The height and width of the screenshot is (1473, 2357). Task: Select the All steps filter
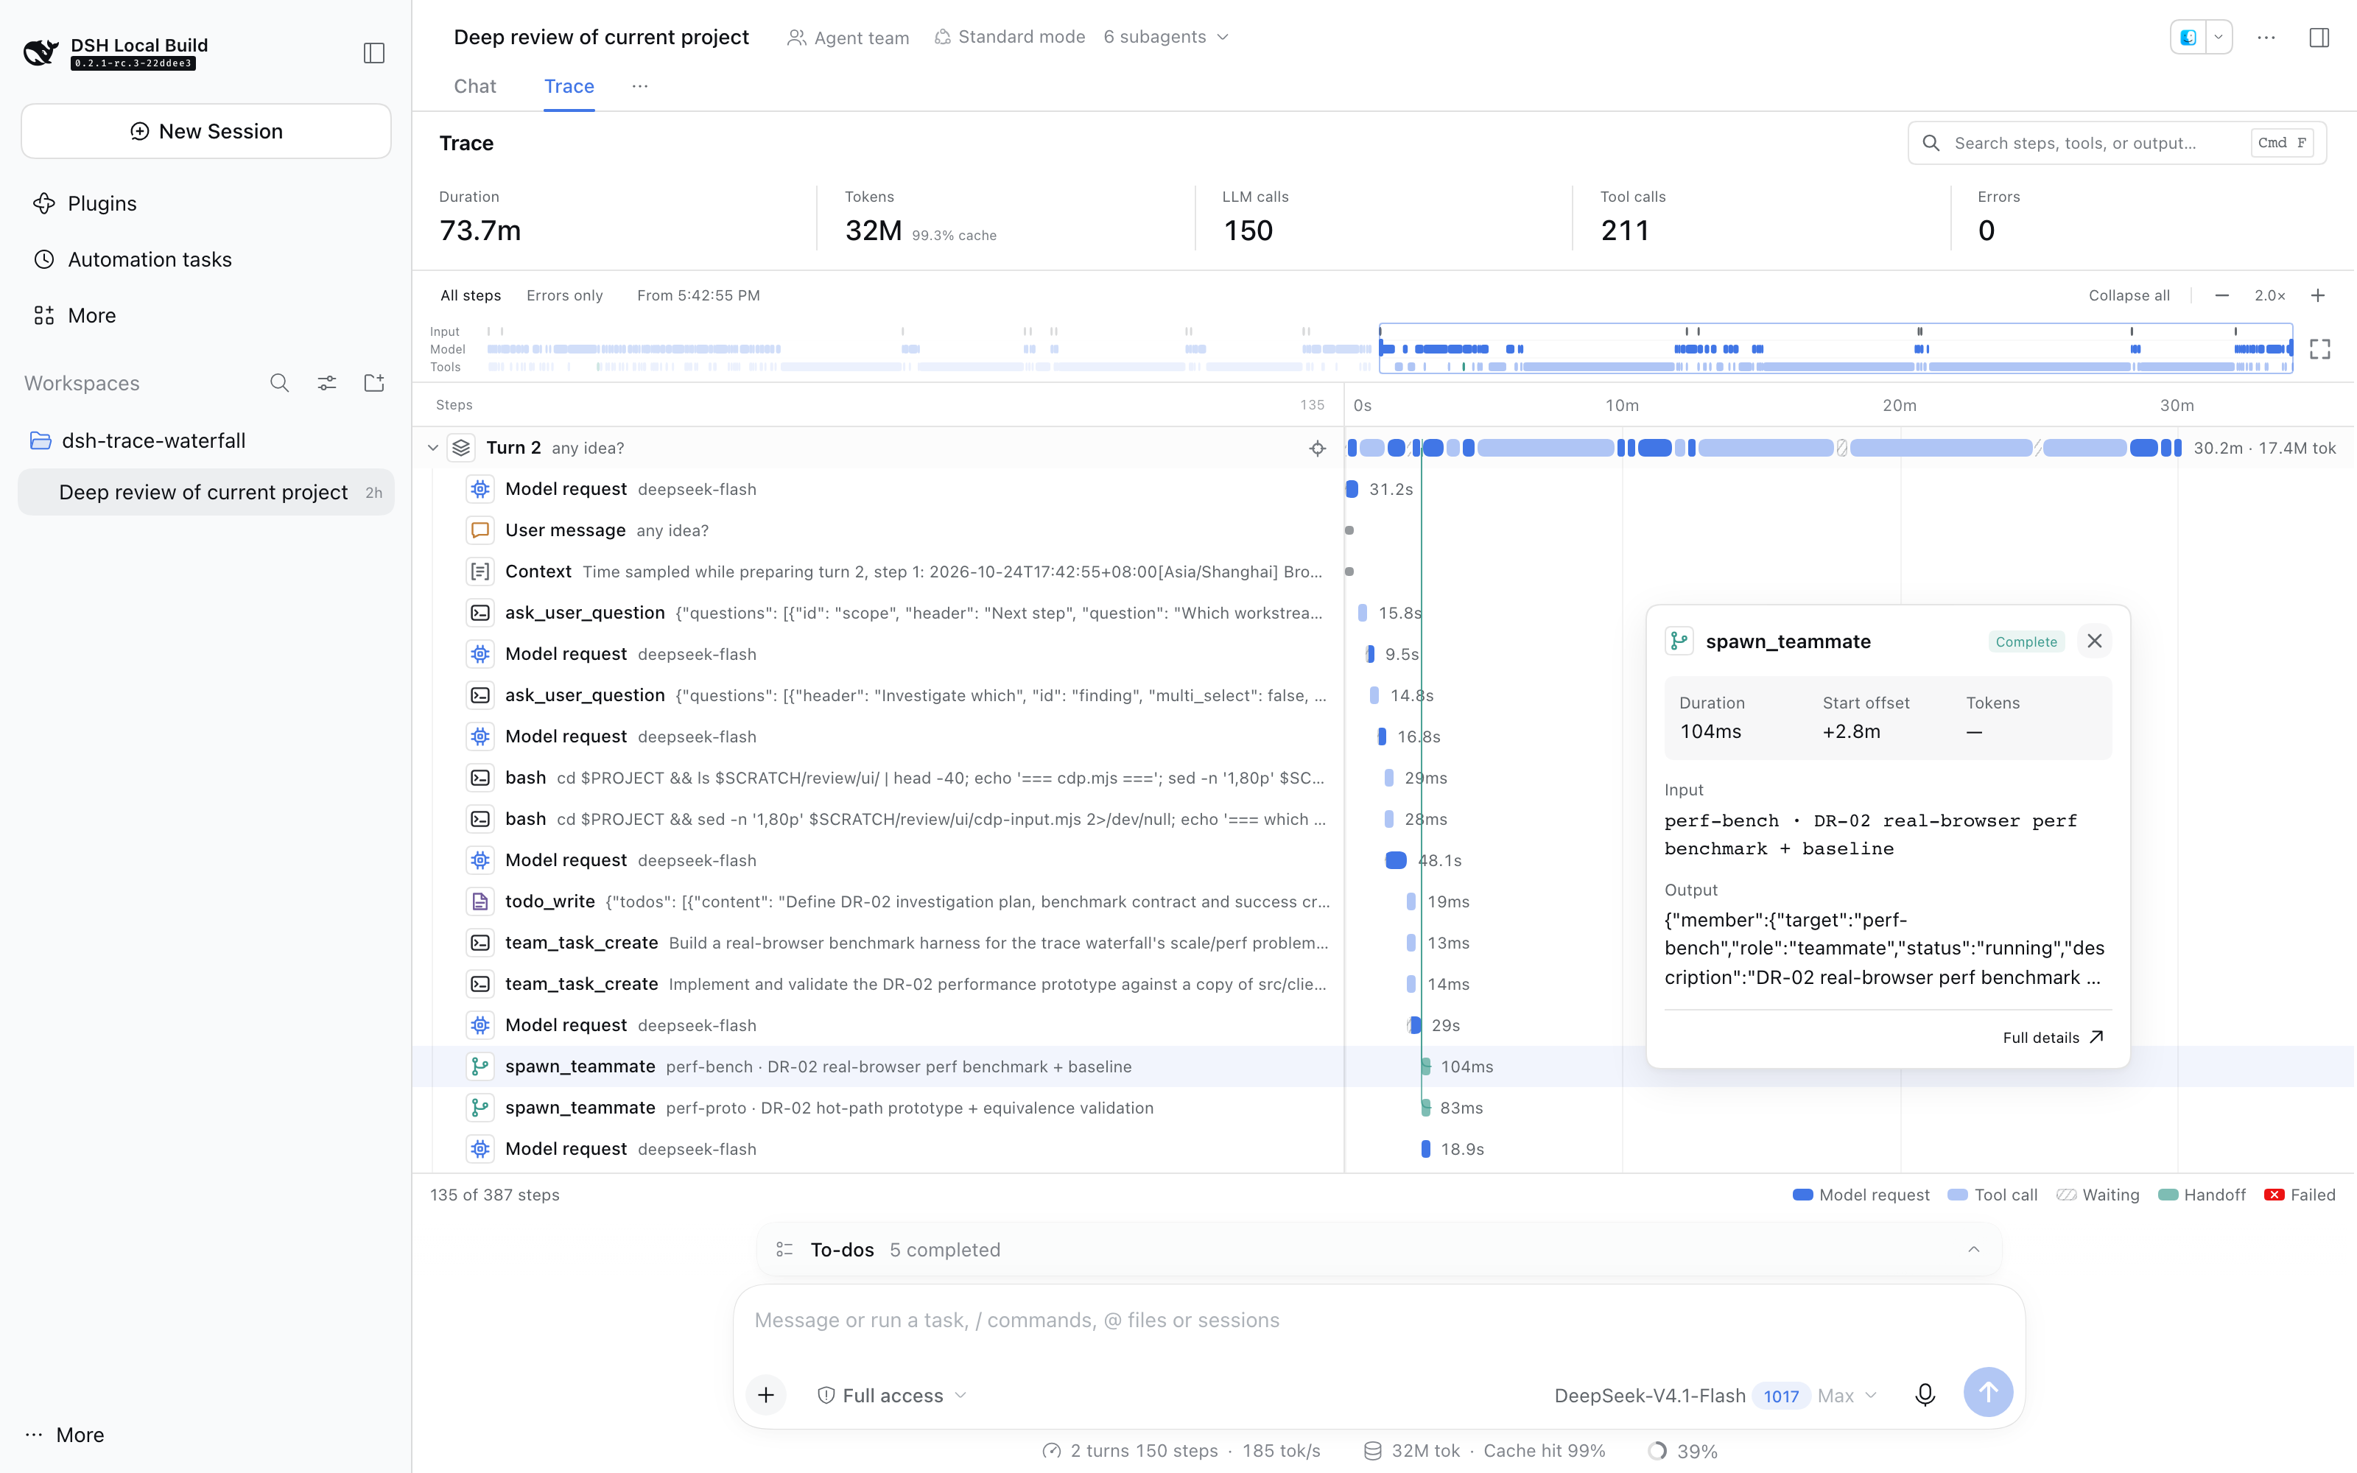[471, 295]
